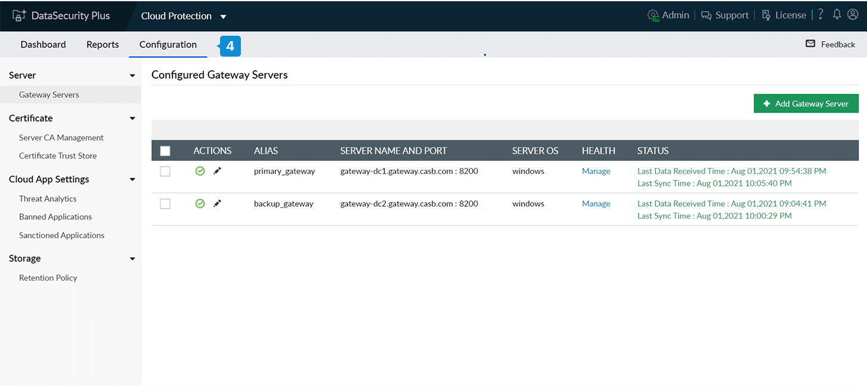Screen dimensions: 867x386
Task: Open the help question mark icon
Action: click(x=820, y=15)
